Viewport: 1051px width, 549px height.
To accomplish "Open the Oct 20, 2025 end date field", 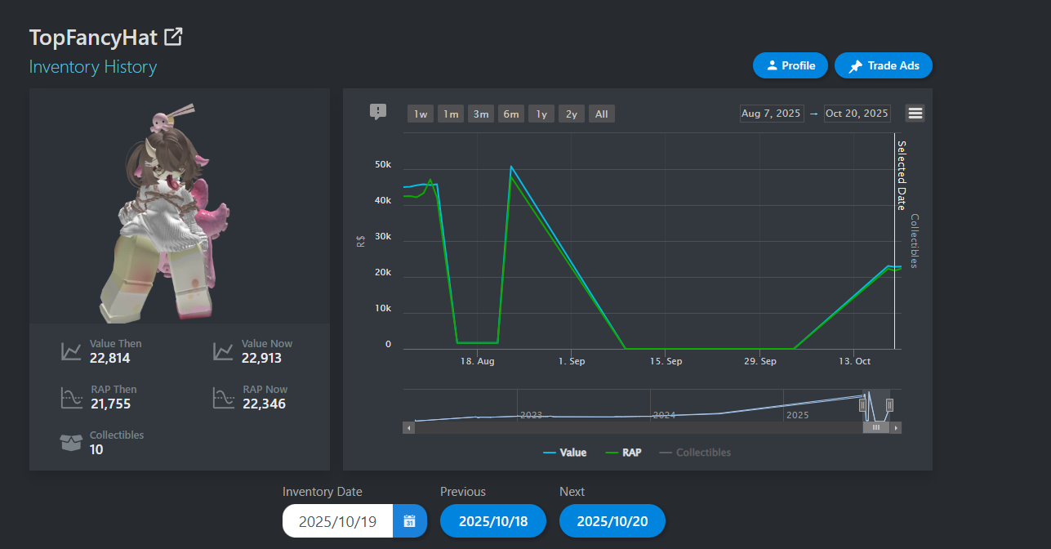I will point(857,114).
